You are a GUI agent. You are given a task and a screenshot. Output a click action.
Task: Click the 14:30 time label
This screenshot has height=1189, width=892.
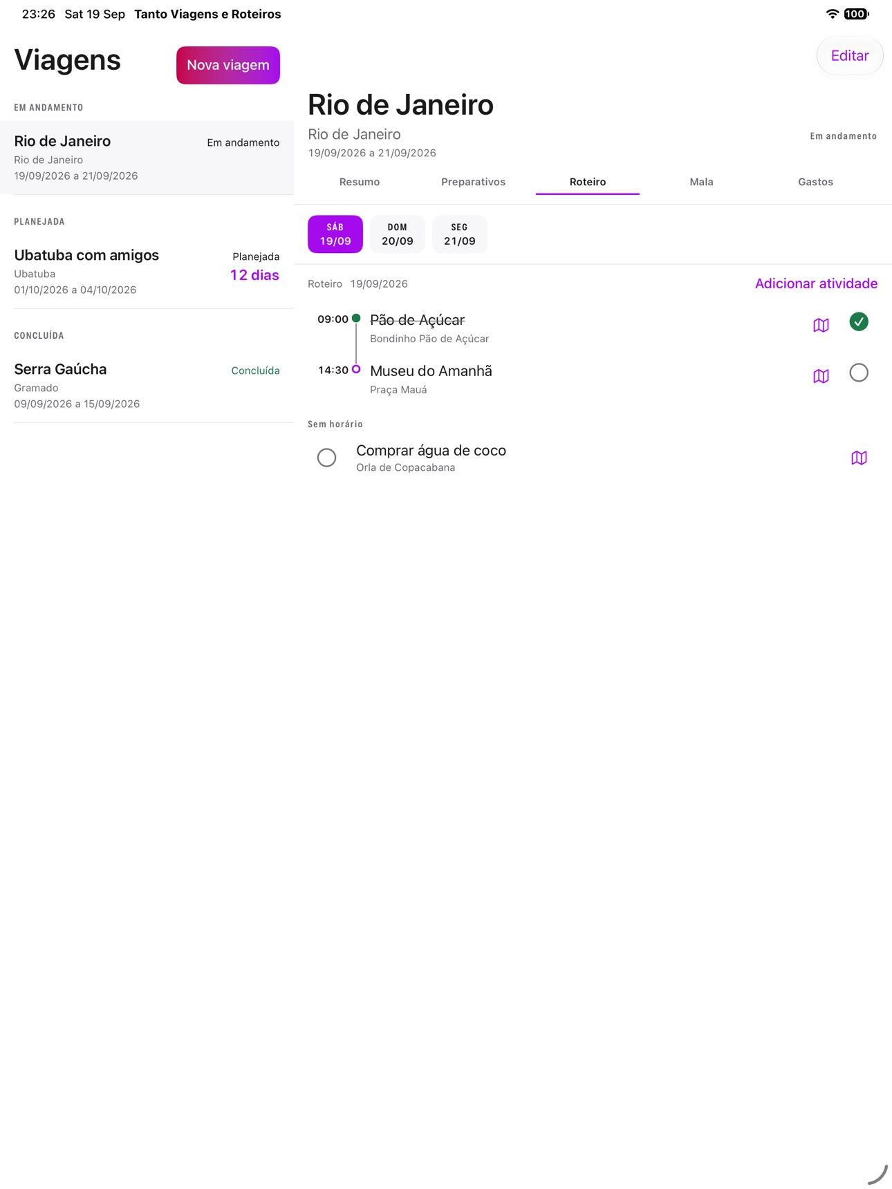(x=333, y=371)
